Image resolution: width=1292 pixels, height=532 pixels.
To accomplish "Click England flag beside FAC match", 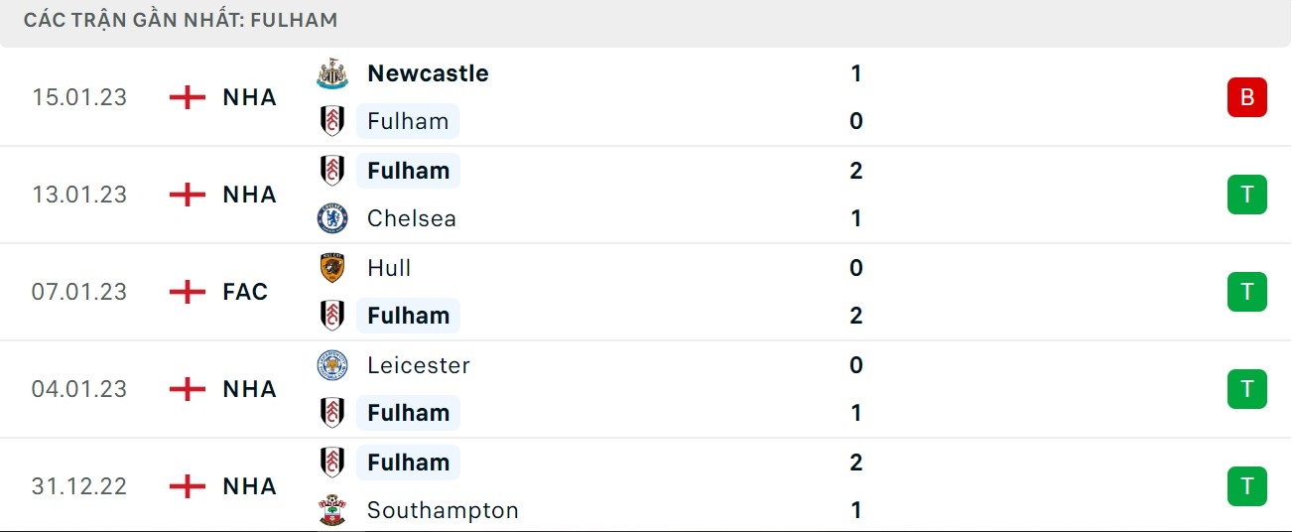I will point(188,292).
